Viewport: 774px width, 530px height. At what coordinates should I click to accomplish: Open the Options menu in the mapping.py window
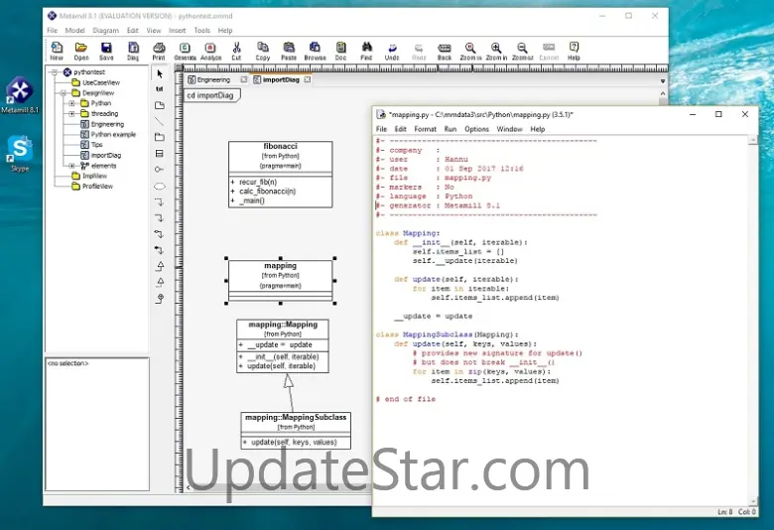[476, 129]
